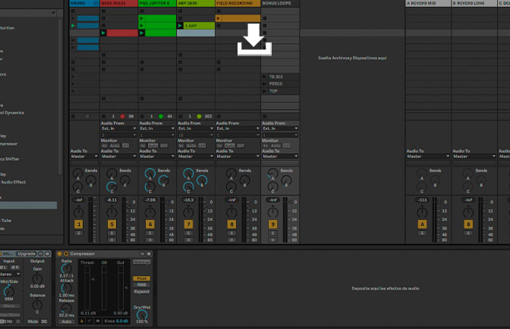Viewport: 510px width, 329px height.
Task: Click the Expand button in Compressor
Action: (142, 291)
